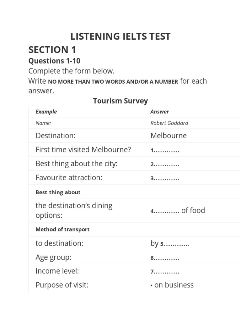Click the answer blank for question 3
Screen dimensions: 241x322
166,179
